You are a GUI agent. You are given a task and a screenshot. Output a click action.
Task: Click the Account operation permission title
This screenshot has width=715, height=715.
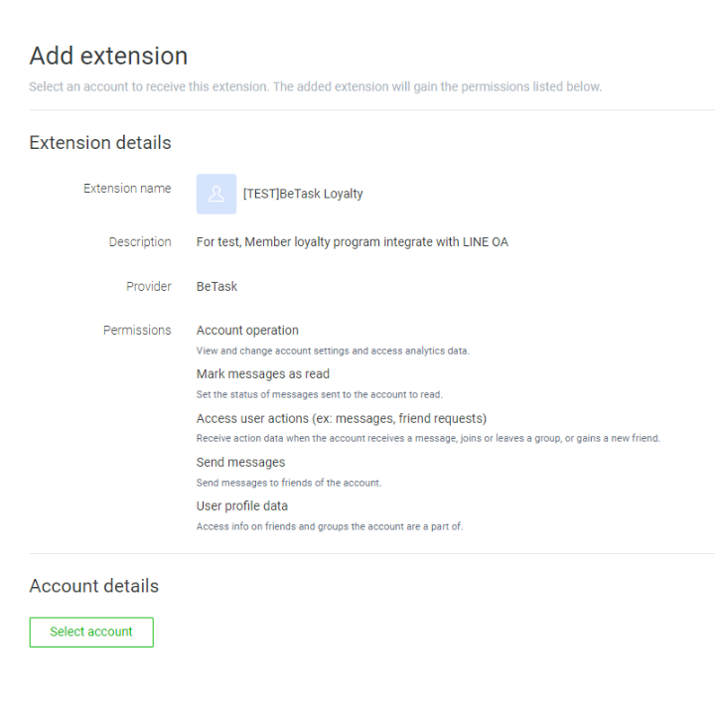click(x=247, y=330)
